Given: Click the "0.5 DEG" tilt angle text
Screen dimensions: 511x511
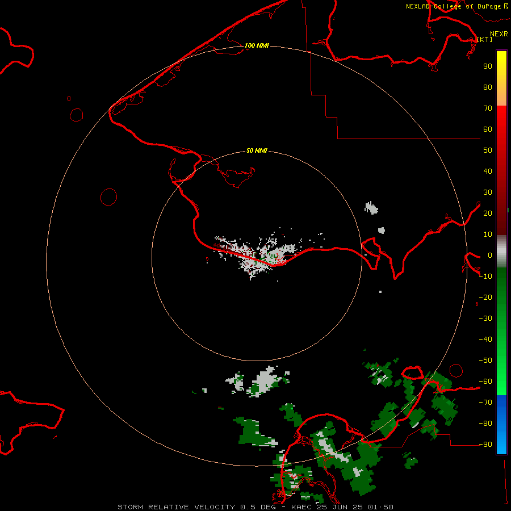Looking at the screenshot, I should (258, 507).
